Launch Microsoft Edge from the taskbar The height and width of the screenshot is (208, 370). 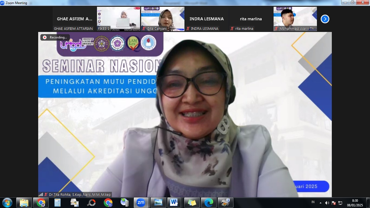(x=209, y=203)
